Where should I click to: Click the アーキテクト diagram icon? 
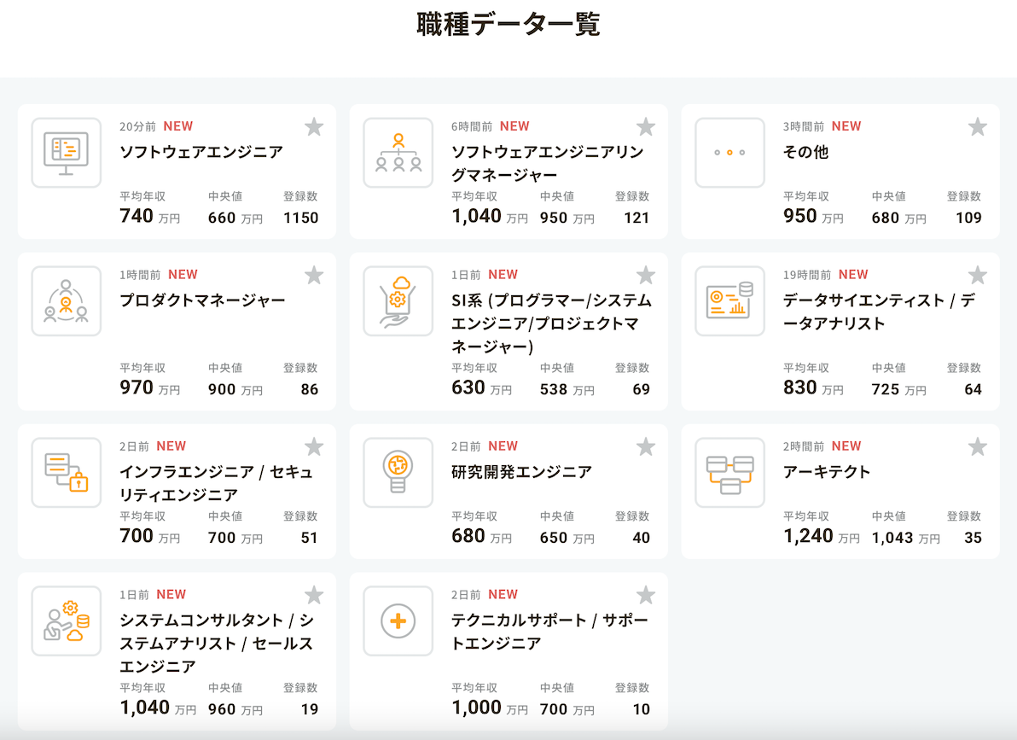pos(729,473)
